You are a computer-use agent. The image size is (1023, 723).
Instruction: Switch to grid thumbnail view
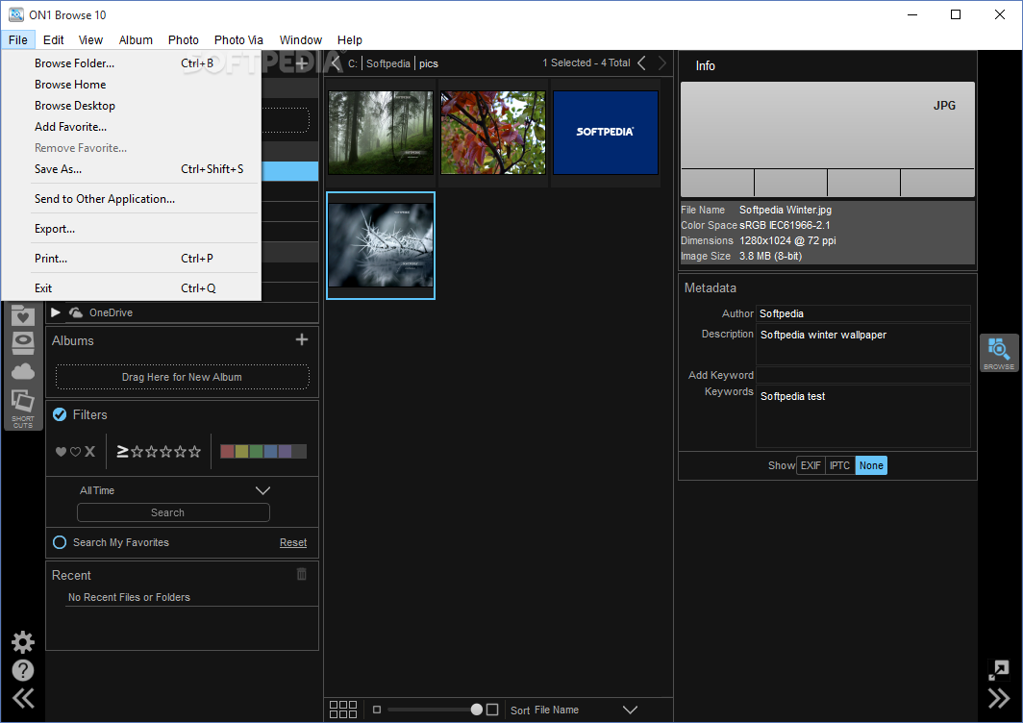pyautogui.click(x=343, y=710)
